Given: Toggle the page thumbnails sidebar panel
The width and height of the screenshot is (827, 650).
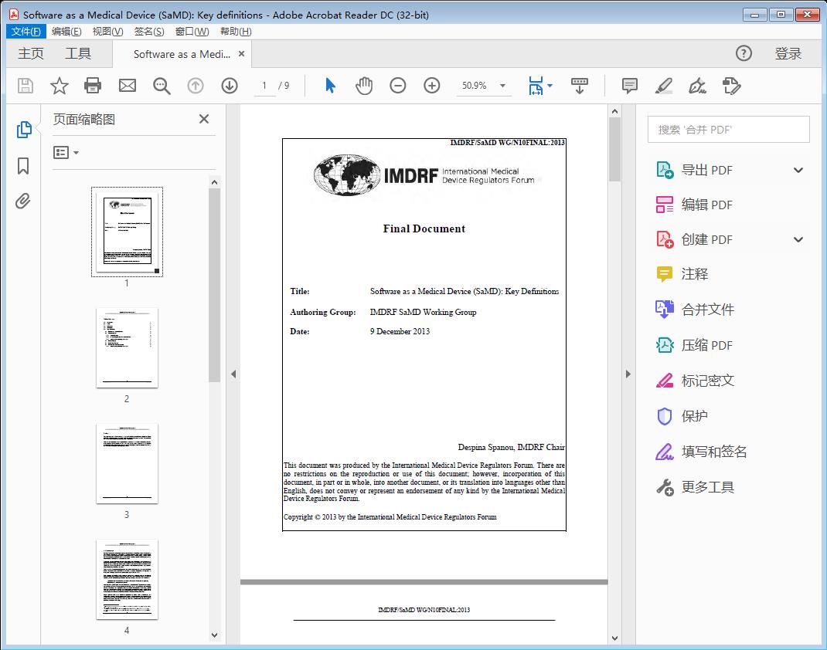Looking at the screenshot, I should click(x=23, y=130).
